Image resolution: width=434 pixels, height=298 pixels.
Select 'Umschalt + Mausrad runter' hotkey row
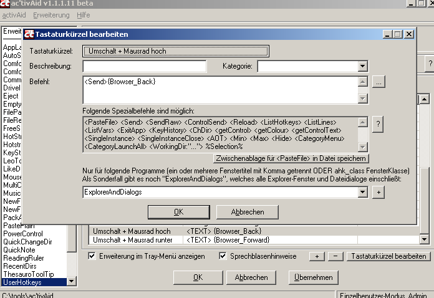coord(132,239)
